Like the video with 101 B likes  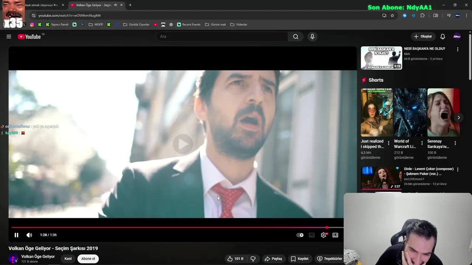(235, 259)
